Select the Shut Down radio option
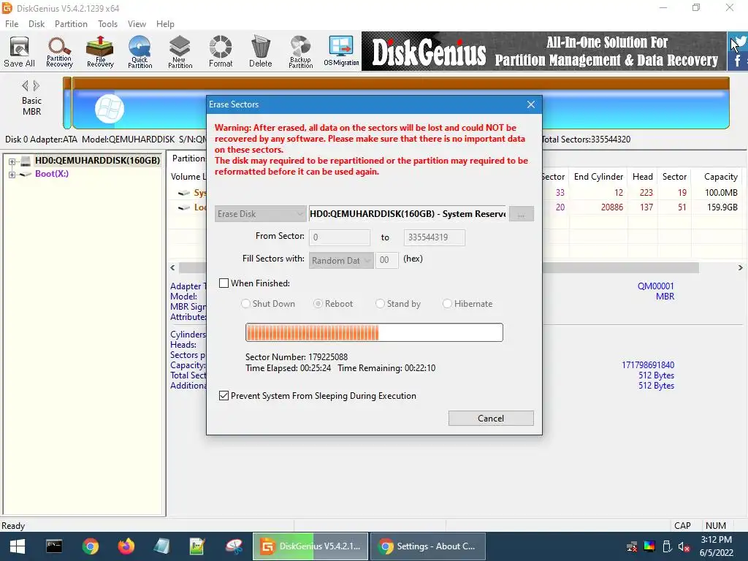The image size is (748, 561). click(245, 304)
